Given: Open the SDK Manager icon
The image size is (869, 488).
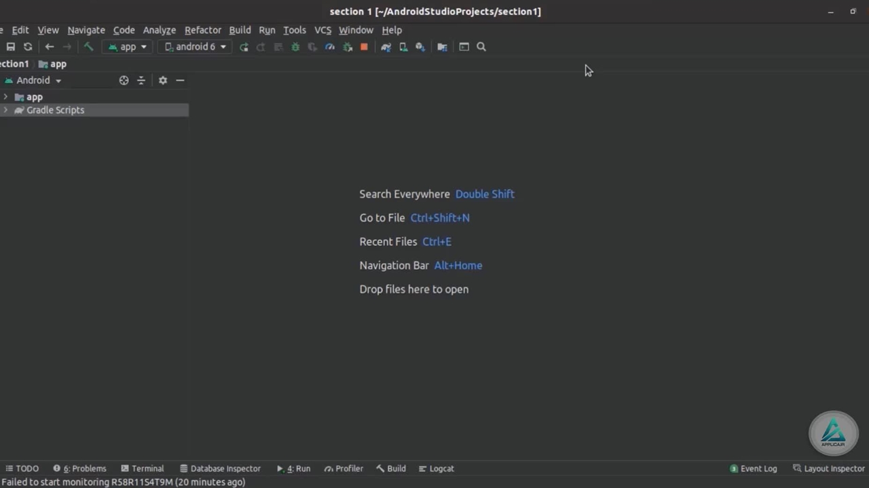Looking at the screenshot, I should coord(420,47).
